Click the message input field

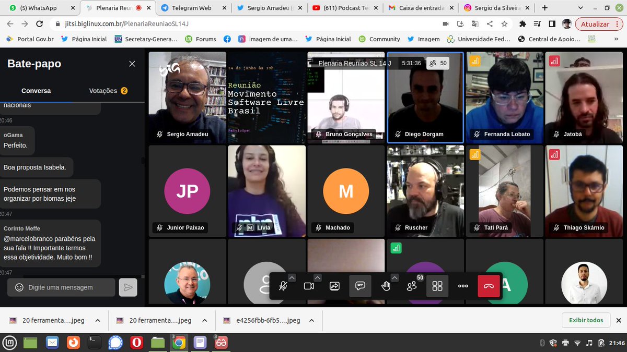coord(61,287)
